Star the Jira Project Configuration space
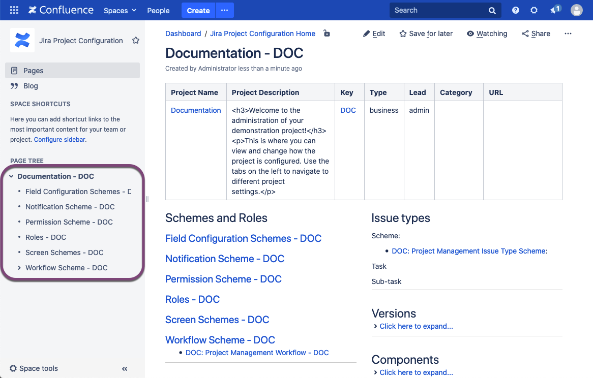This screenshot has height=378, width=593. coord(136,41)
